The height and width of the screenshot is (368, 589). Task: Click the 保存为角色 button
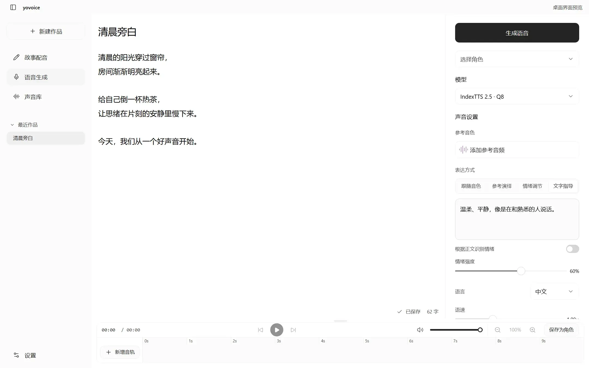[x=561, y=330]
